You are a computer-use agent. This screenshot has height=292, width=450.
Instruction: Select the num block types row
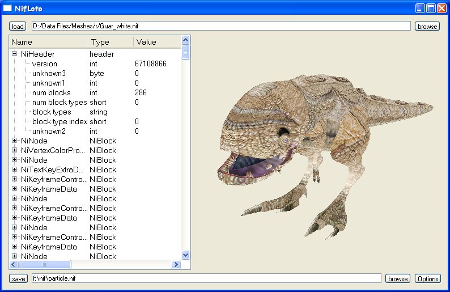95,102
